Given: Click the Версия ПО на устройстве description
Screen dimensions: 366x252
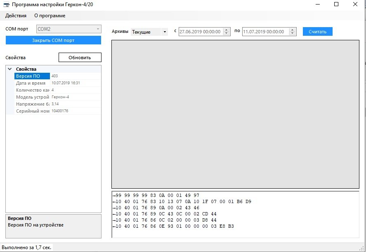Looking at the screenshot, I should point(36,225).
